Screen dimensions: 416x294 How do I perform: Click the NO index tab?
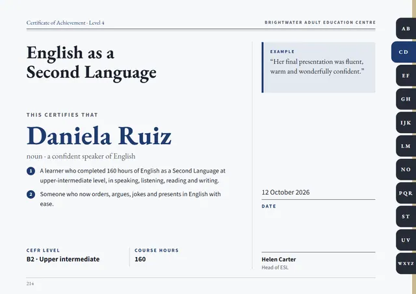[x=406, y=169]
